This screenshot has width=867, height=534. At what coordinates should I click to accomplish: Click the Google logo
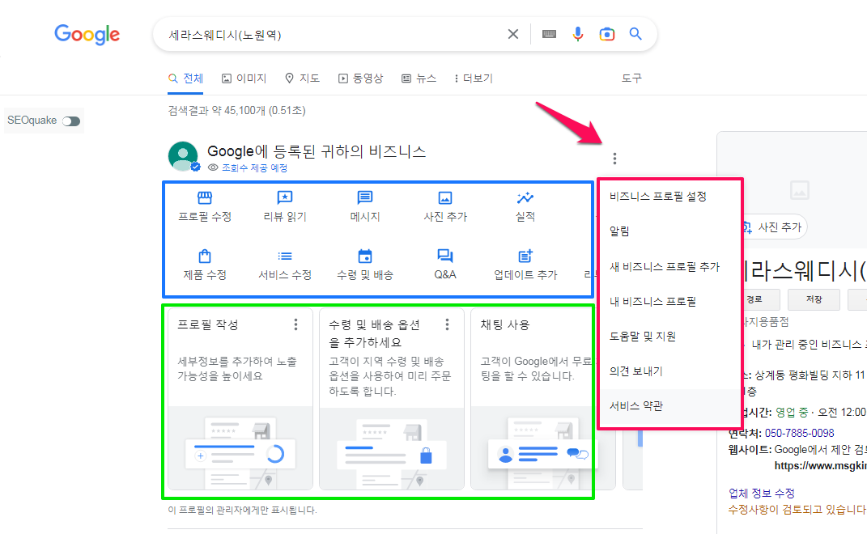click(x=87, y=34)
